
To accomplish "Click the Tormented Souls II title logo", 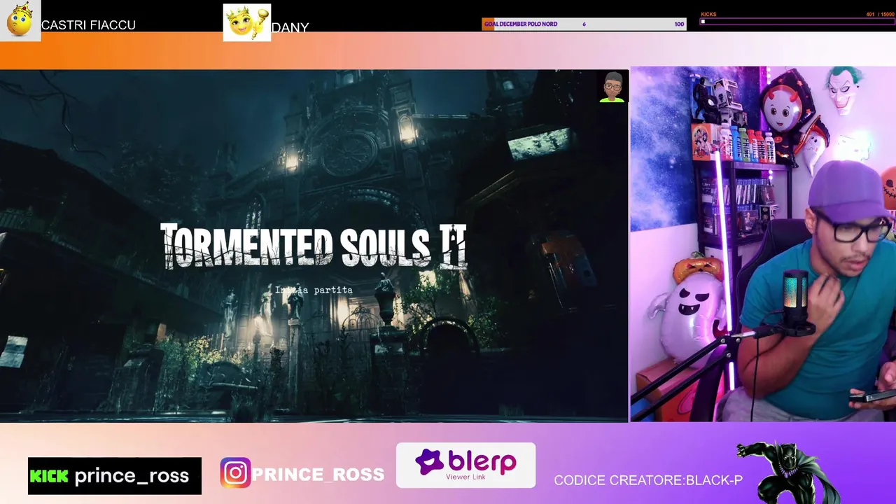I will 314,246.
